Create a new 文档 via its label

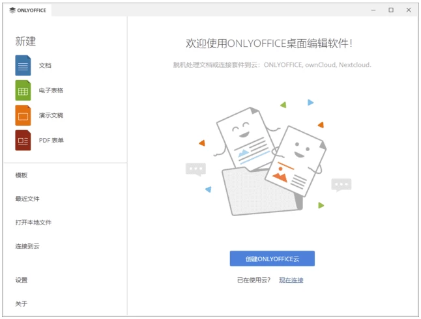click(x=45, y=66)
